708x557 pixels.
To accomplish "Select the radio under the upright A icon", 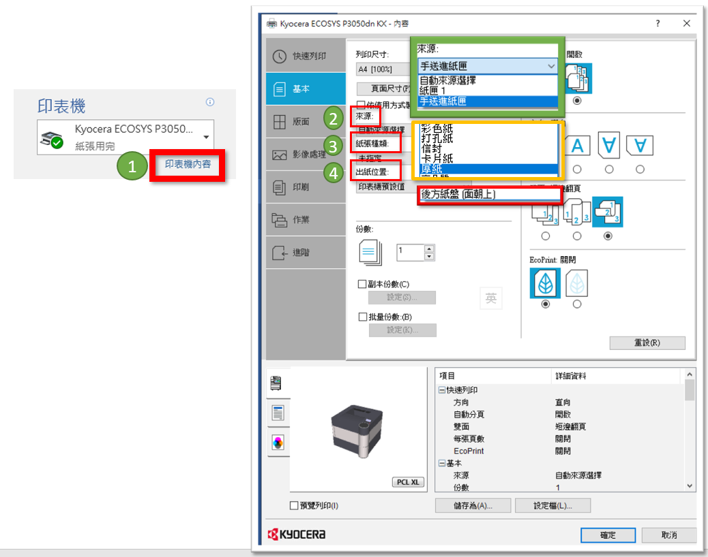I will 577,170.
